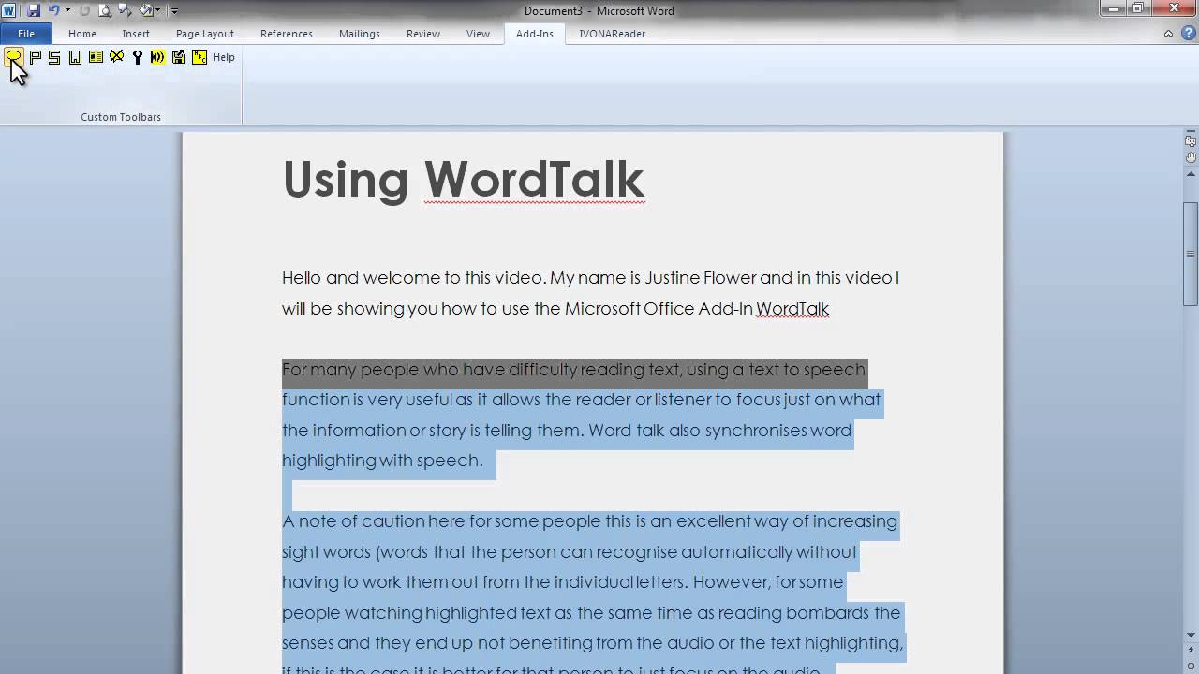This screenshot has width=1199, height=674.
Task: Click the WordTalk speaker volume icon
Action: [x=157, y=57]
